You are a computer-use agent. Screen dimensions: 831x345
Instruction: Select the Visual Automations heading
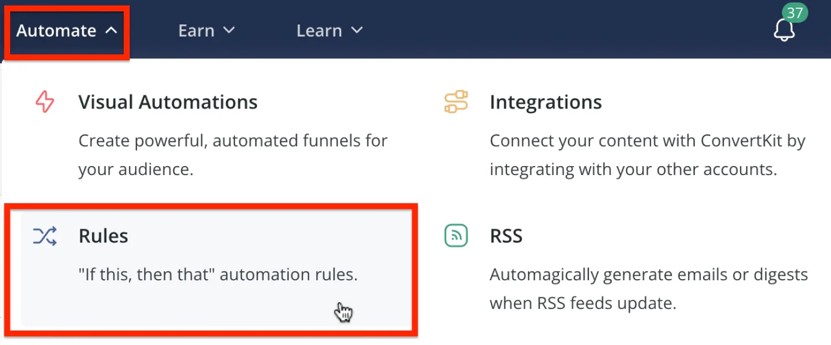pos(168,102)
